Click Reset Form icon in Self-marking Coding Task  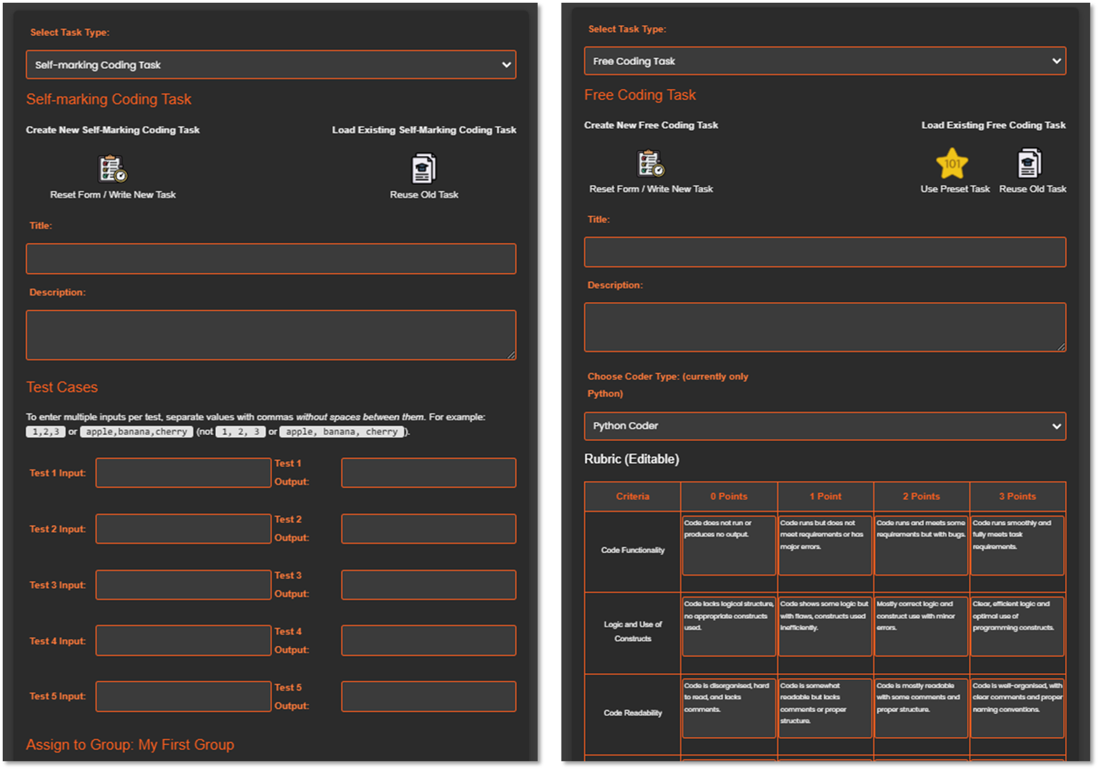112,169
